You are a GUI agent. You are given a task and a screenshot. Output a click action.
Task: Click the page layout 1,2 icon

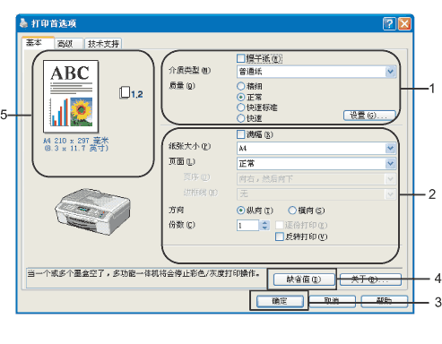pos(131,93)
